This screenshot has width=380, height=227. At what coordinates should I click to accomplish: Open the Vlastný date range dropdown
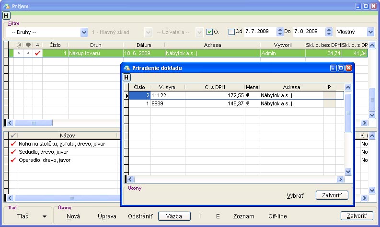(x=370, y=32)
